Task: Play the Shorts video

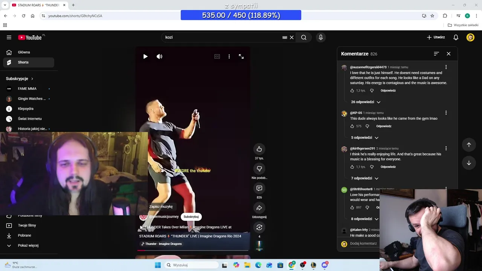Action: coord(145,56)
